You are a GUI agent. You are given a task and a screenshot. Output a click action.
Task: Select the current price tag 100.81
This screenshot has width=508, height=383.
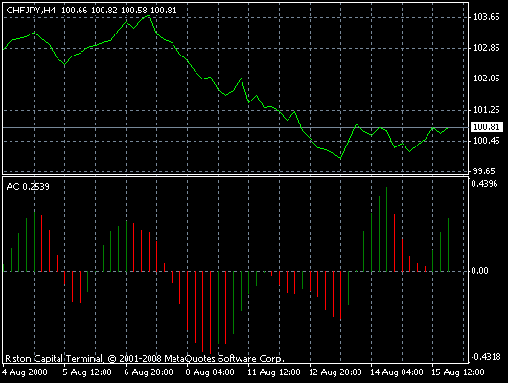(486, 127)
